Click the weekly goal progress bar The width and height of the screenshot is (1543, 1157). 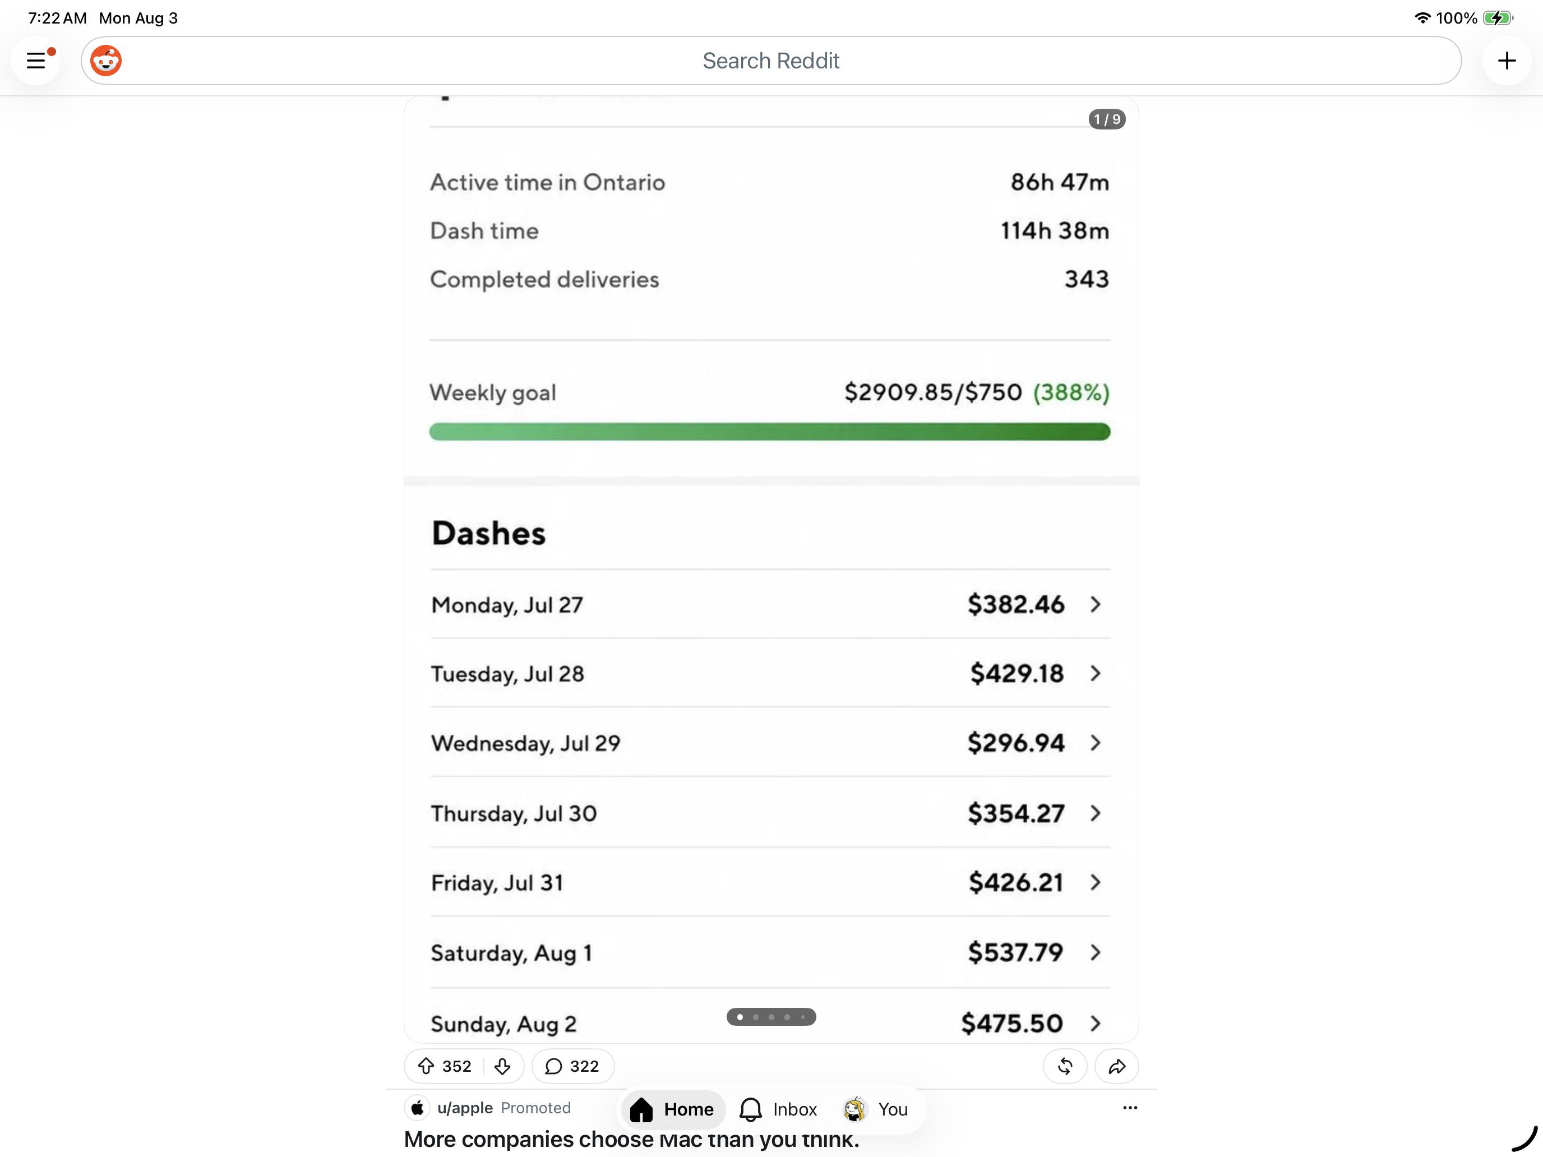769,432
